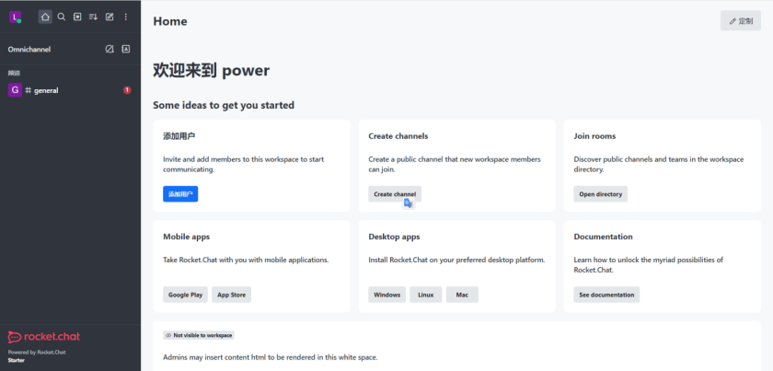Open the sort display options icon

tap(93, 17)
